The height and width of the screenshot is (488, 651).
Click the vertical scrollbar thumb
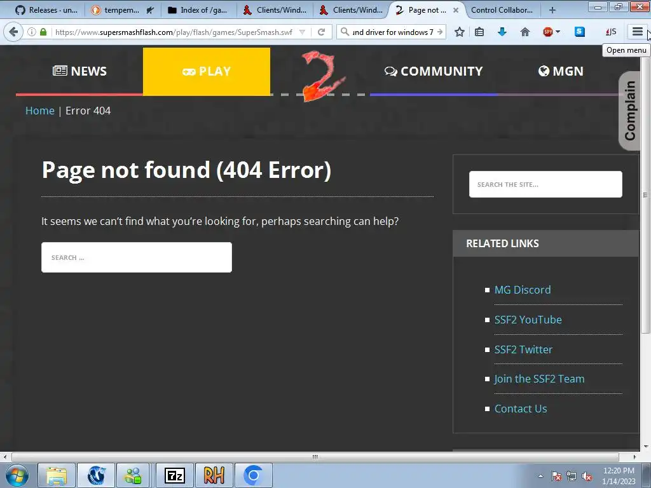[x=645, y=195]
